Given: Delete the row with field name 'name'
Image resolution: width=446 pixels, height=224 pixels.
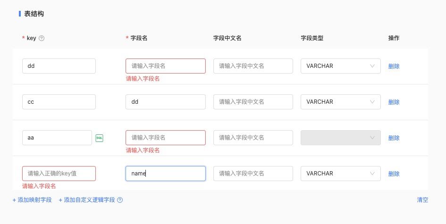Looking at the screenshot, I should [394, 174].
